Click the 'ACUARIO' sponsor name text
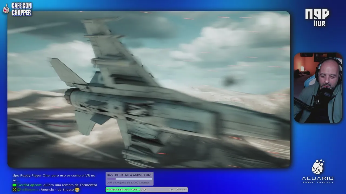Viewport: 346px width, 194px height. (x=318, y=178)
